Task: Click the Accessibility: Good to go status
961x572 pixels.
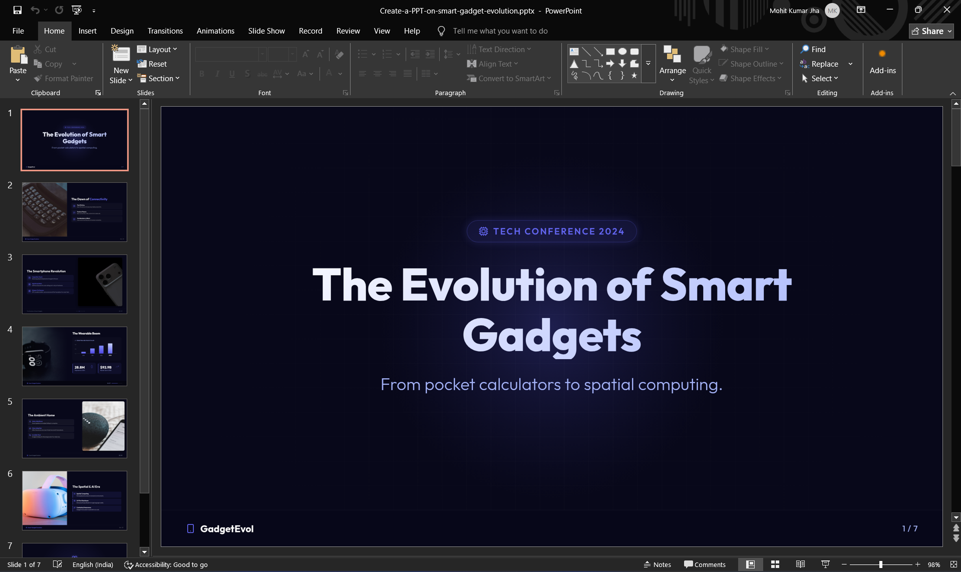Action: coord(166,564)
